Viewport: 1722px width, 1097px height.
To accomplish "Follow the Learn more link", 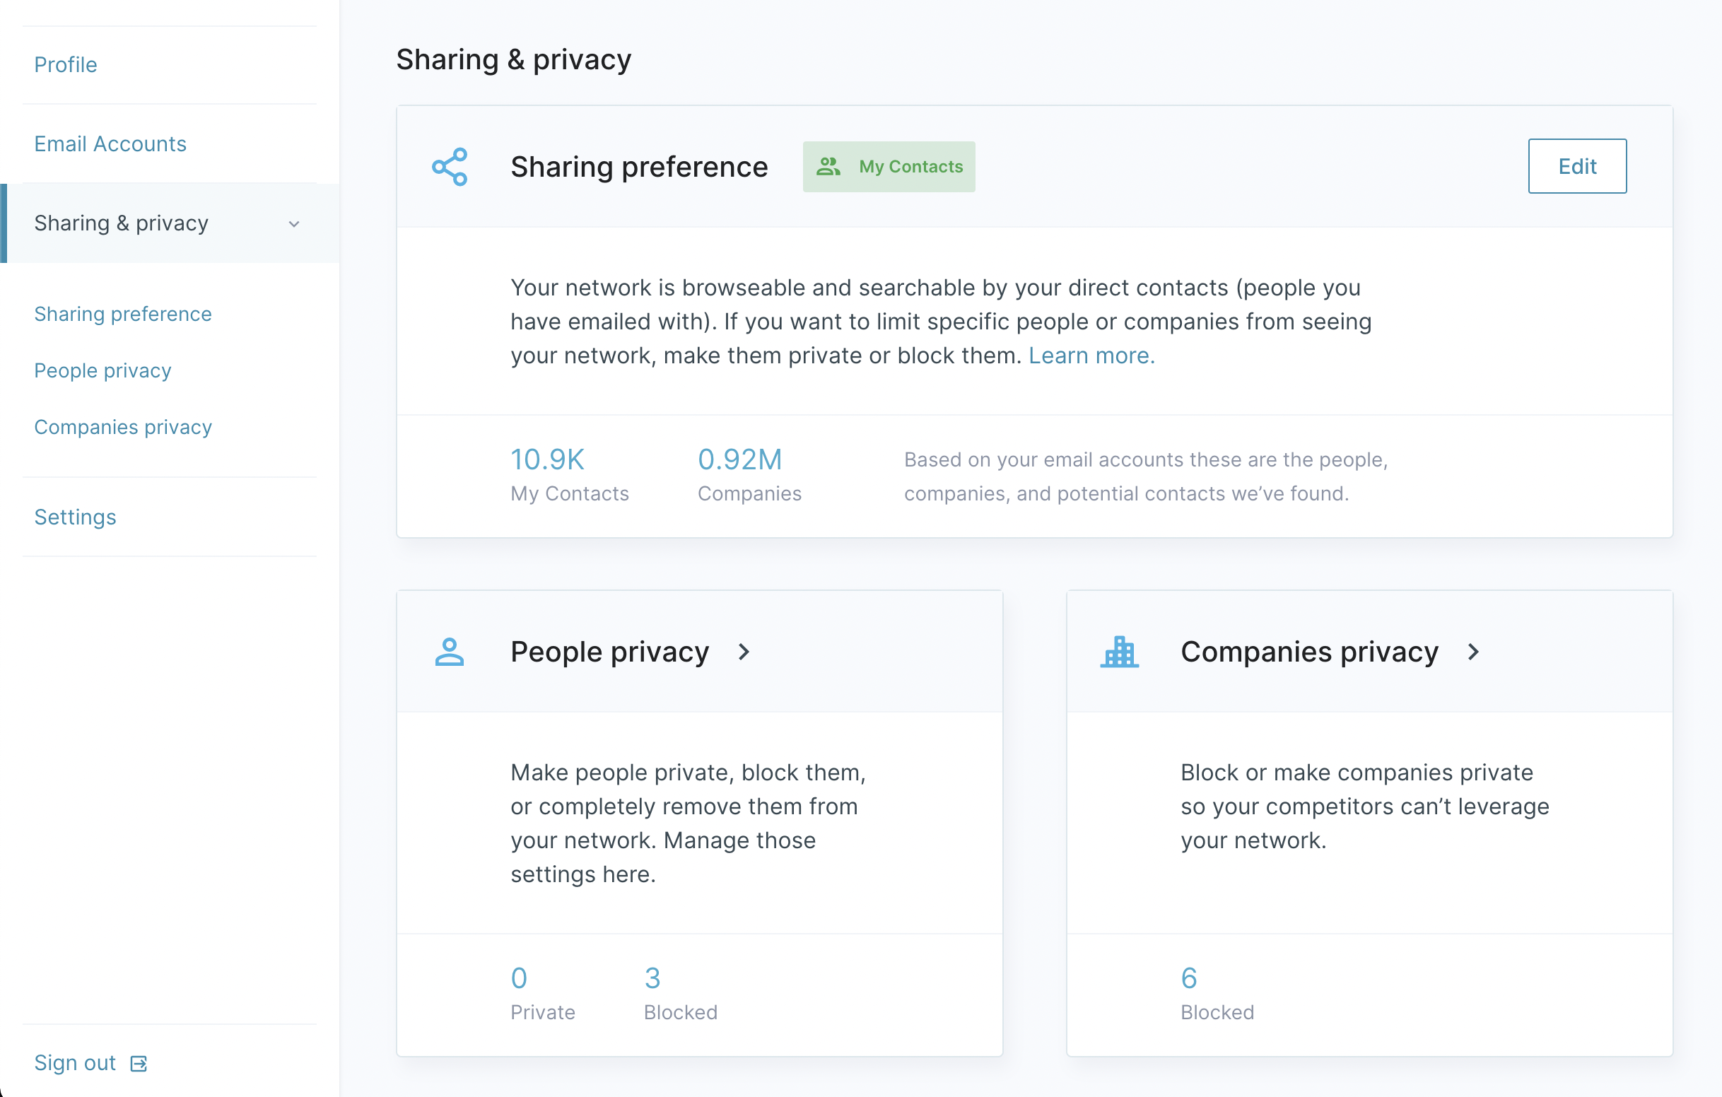I will pos(1091,356).
